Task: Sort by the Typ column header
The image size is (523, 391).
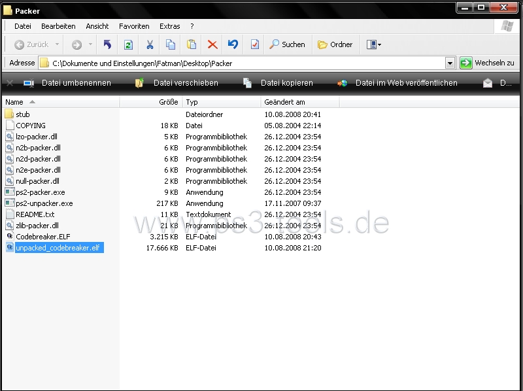Action: coord(222,102)
